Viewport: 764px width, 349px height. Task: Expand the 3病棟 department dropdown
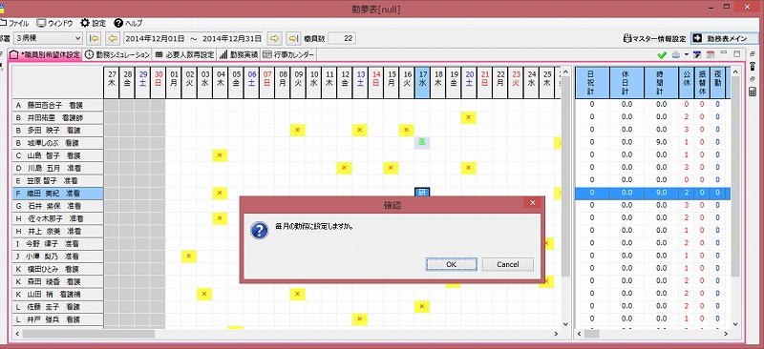(77, 38)
